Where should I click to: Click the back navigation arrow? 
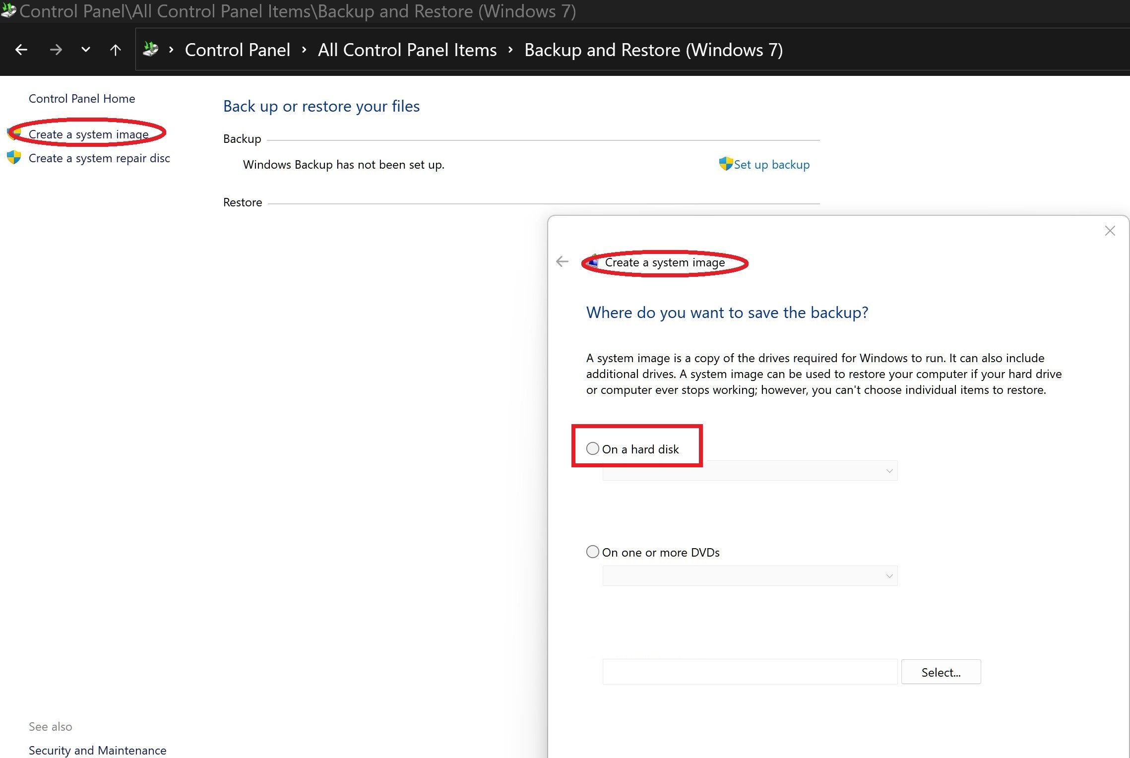pos(21,50)
